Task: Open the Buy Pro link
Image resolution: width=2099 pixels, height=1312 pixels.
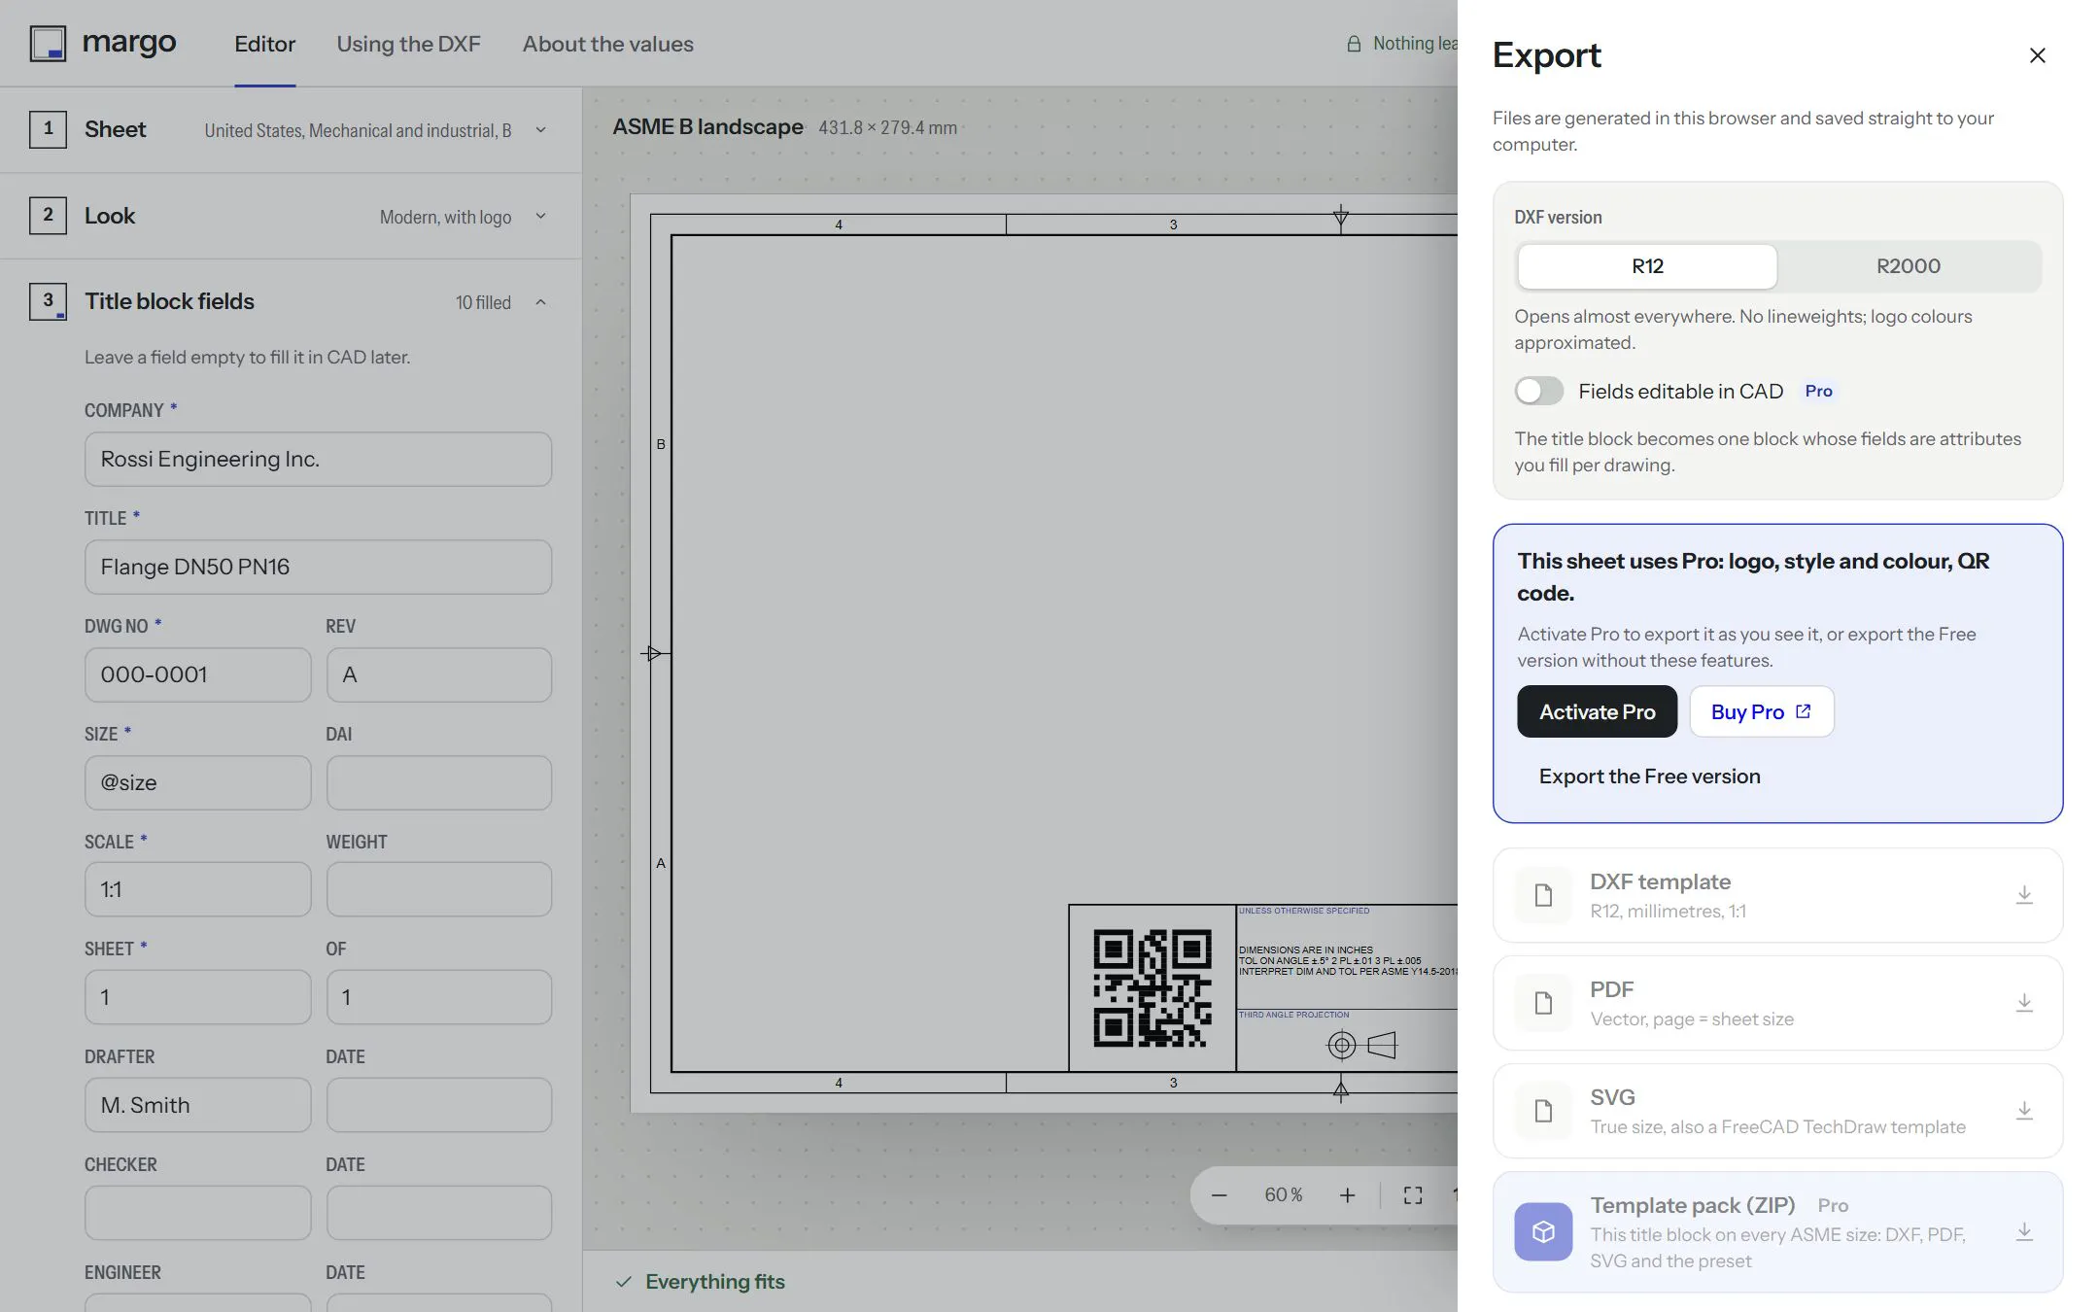Action: 1761,711
